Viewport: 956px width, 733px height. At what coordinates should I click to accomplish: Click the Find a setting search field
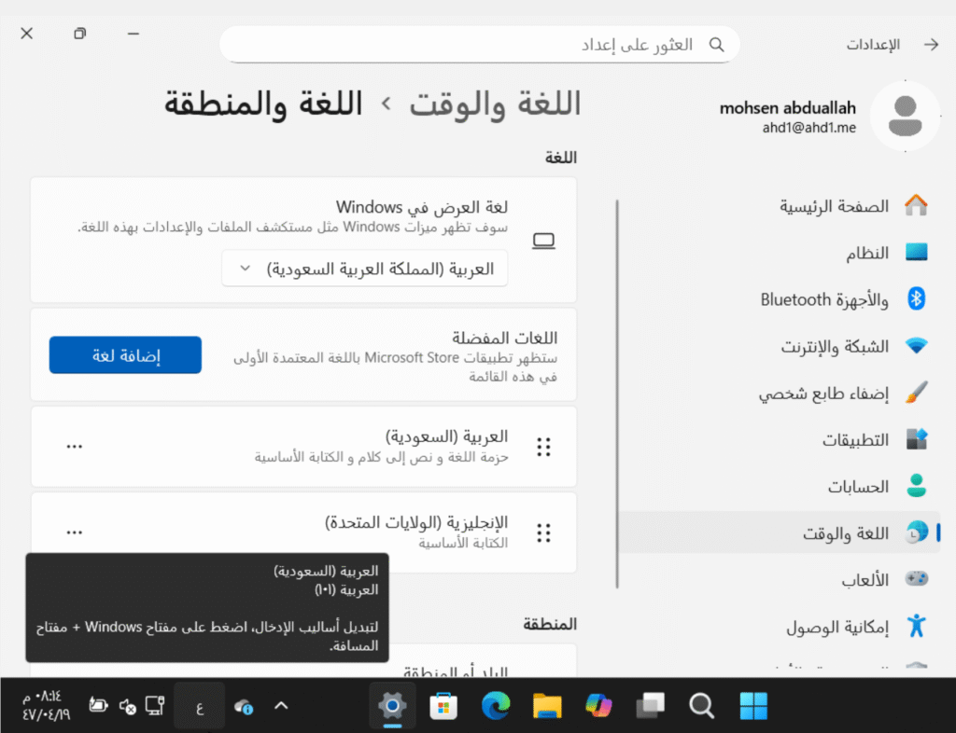(467, 45)
